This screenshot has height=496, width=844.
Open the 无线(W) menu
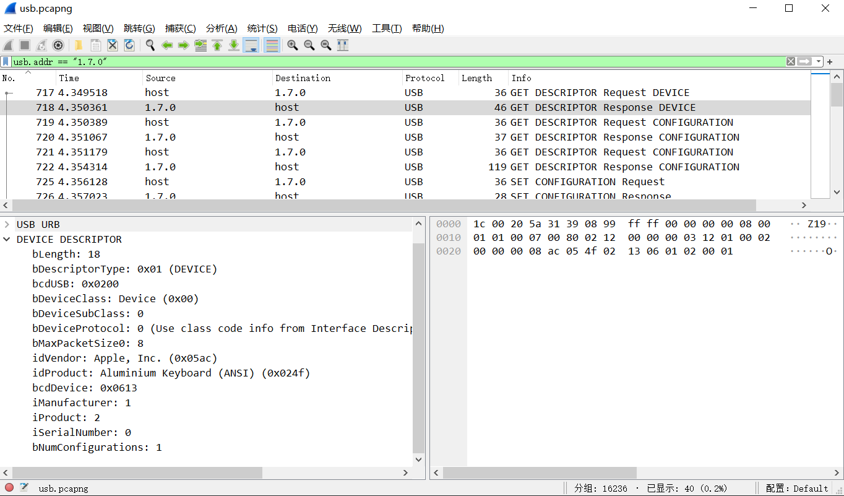[345, 28]
